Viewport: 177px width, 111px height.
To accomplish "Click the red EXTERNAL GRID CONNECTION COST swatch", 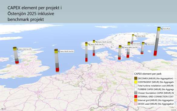I will coord(136,96).
